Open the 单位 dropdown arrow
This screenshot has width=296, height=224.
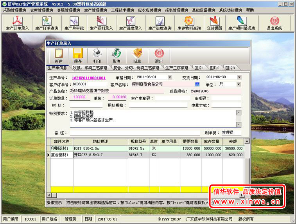pyautogui.click(x=239, y=84)
